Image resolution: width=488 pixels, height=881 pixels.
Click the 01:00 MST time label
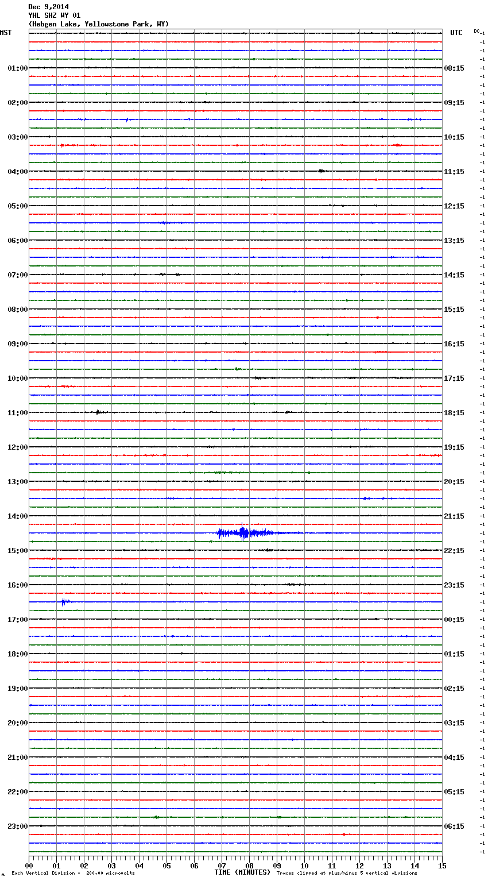tap(18, 68)
